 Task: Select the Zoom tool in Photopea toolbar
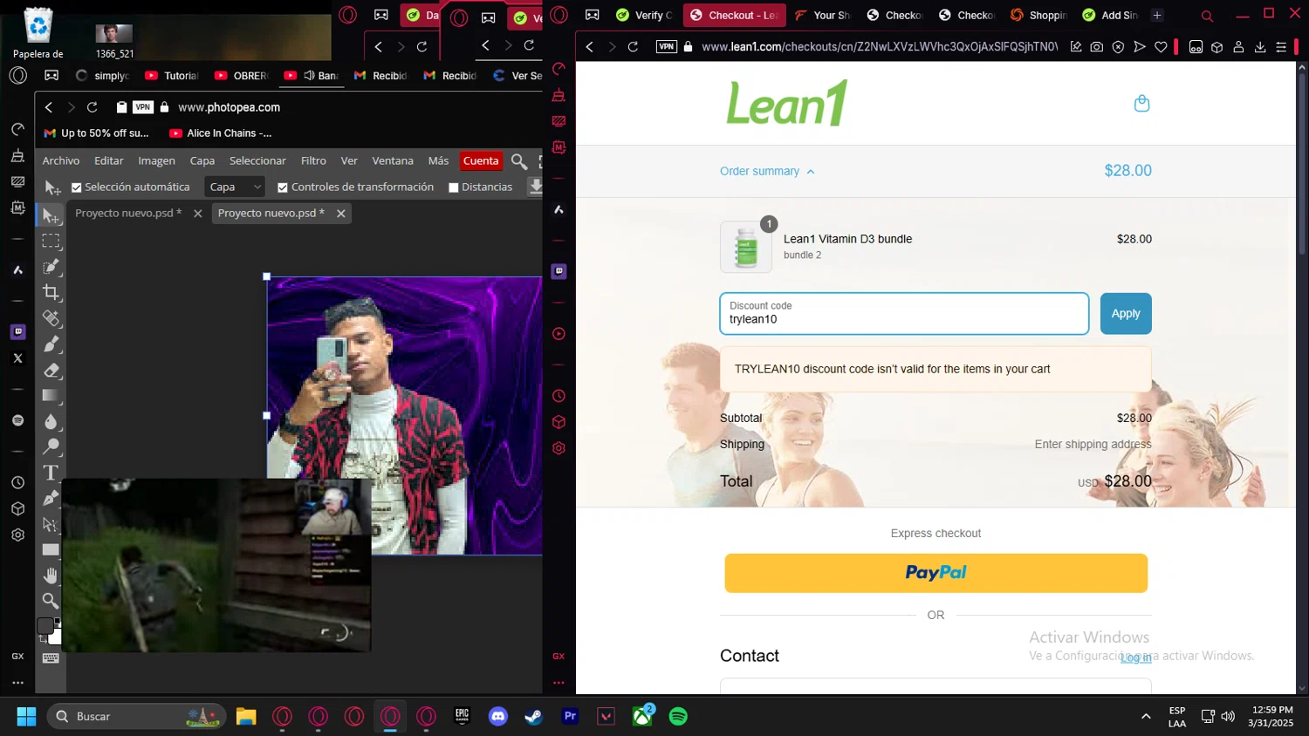point(51,600)
